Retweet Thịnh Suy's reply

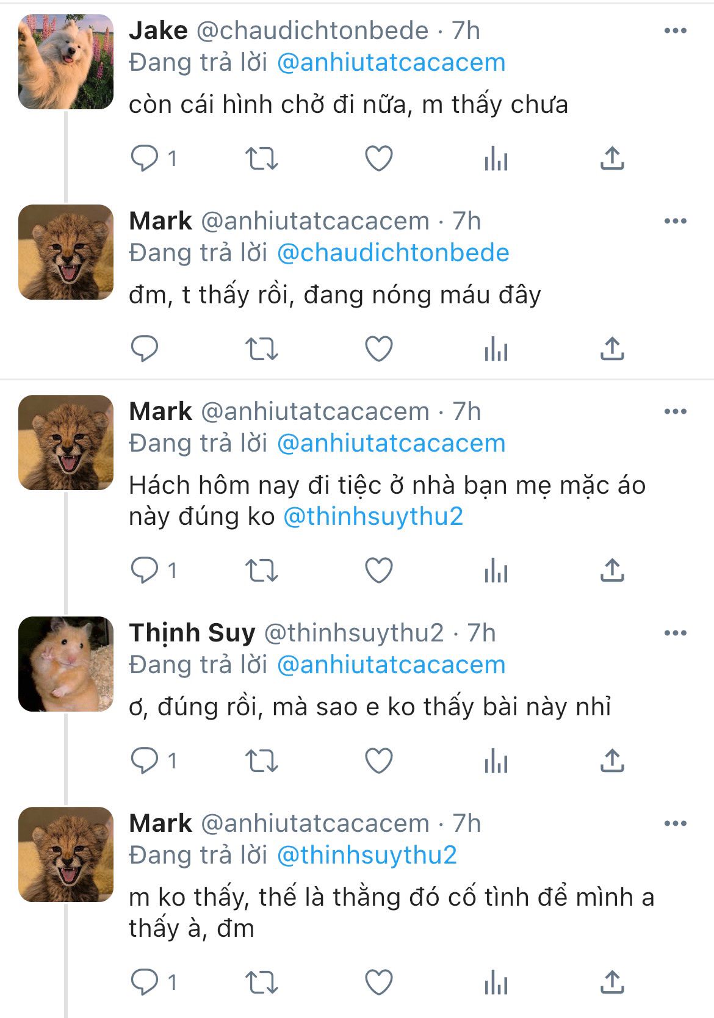261,761
